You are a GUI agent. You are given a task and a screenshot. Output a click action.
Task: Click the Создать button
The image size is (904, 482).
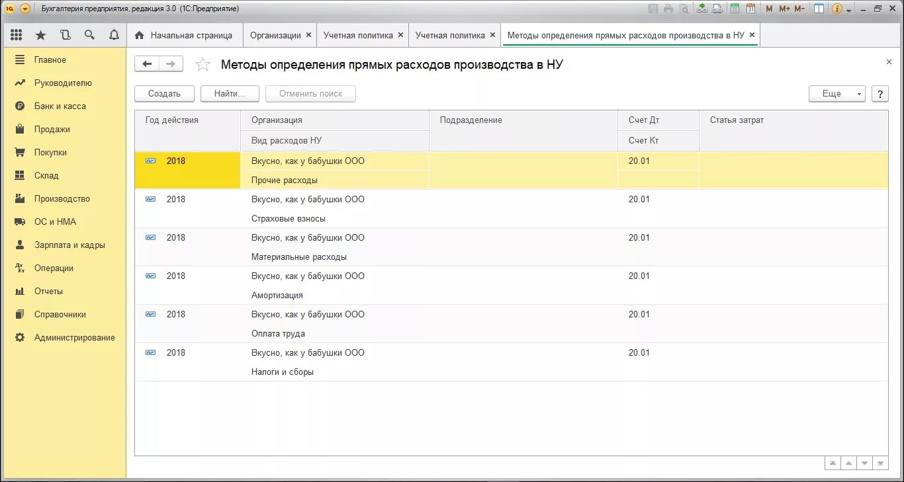[x=164, y=94]
